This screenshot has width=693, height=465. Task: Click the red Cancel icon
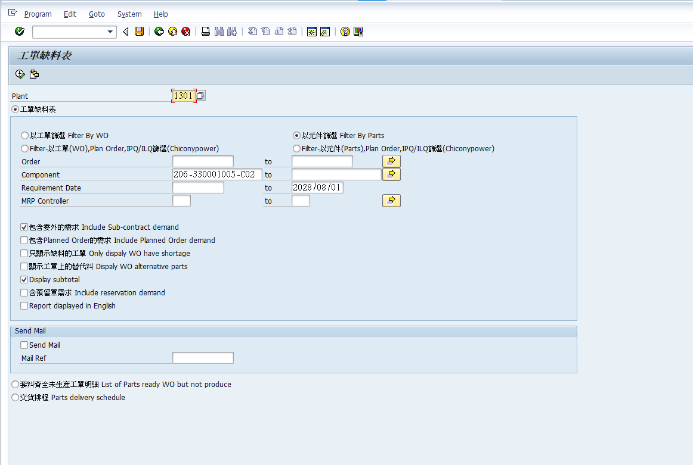186,32
